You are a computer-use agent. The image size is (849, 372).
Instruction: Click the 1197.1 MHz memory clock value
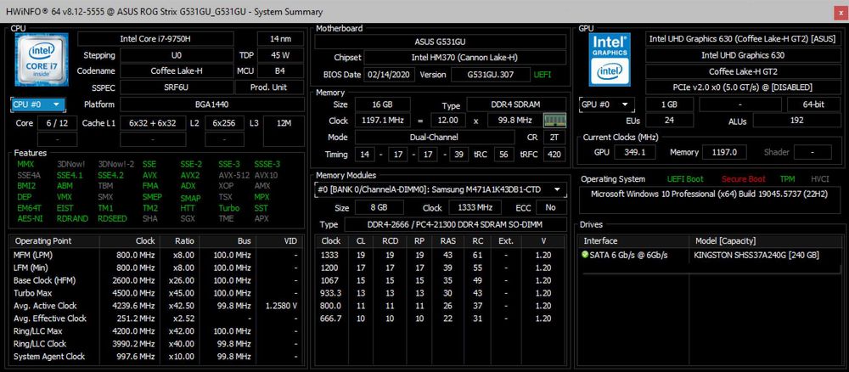[382, 121]
